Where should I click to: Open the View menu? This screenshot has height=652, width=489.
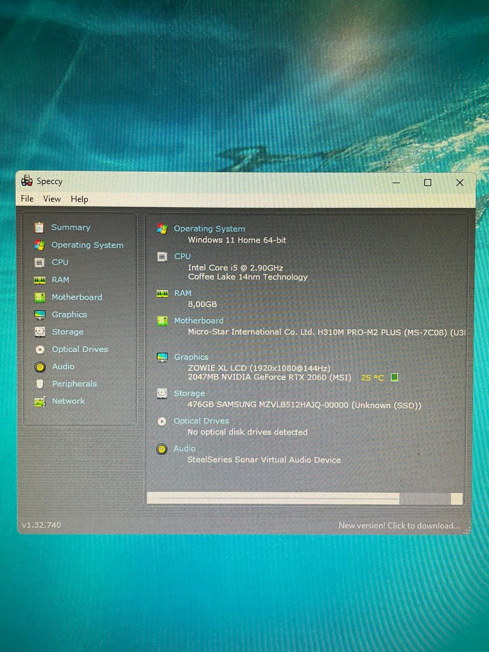(52, 199)
